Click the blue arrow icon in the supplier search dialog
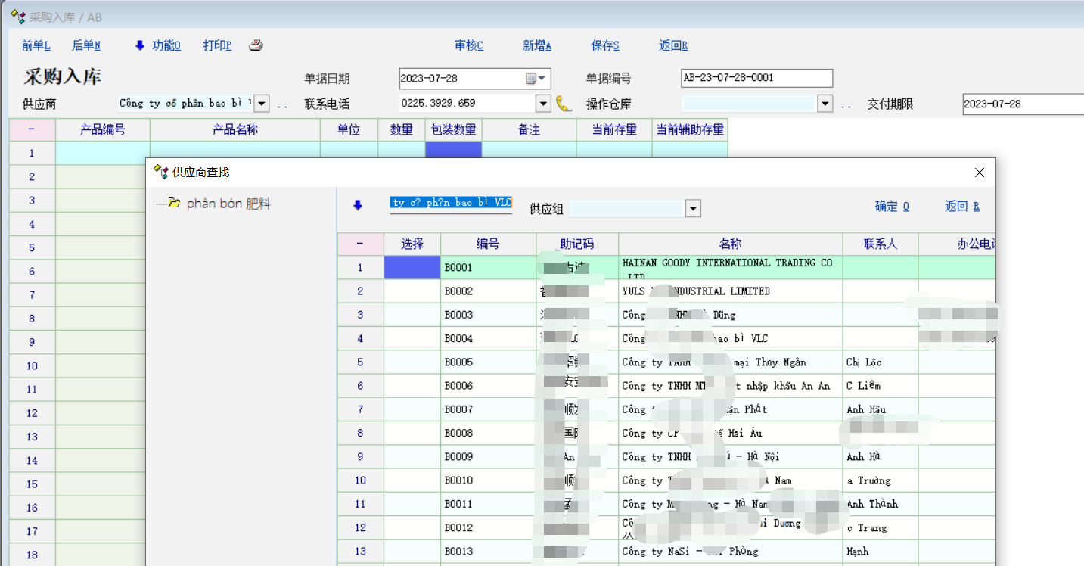The height and width of the screenshot is (566, 1084). tap(358, 205)
